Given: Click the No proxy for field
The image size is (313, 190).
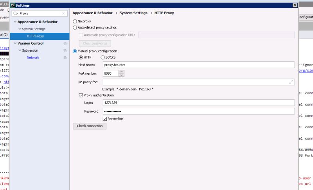Looking at the screenshot, I should 199,82.
